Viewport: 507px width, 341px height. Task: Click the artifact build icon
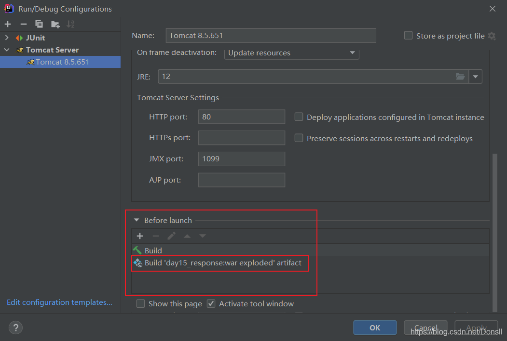[138, 263]
